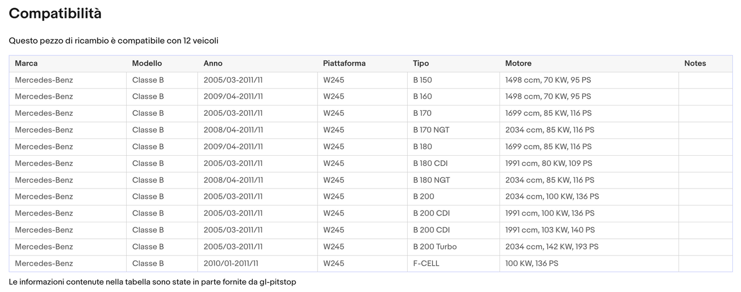741x292 pixels.
Task: Select engine cell 1991 ccm, 103 KW, 140 PS
Action: tap(550, 230)
